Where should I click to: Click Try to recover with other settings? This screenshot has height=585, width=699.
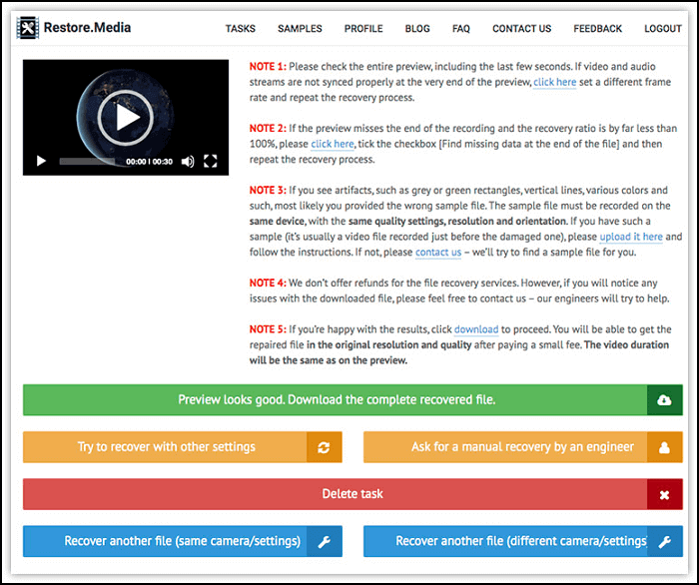(x=183, y=447)
